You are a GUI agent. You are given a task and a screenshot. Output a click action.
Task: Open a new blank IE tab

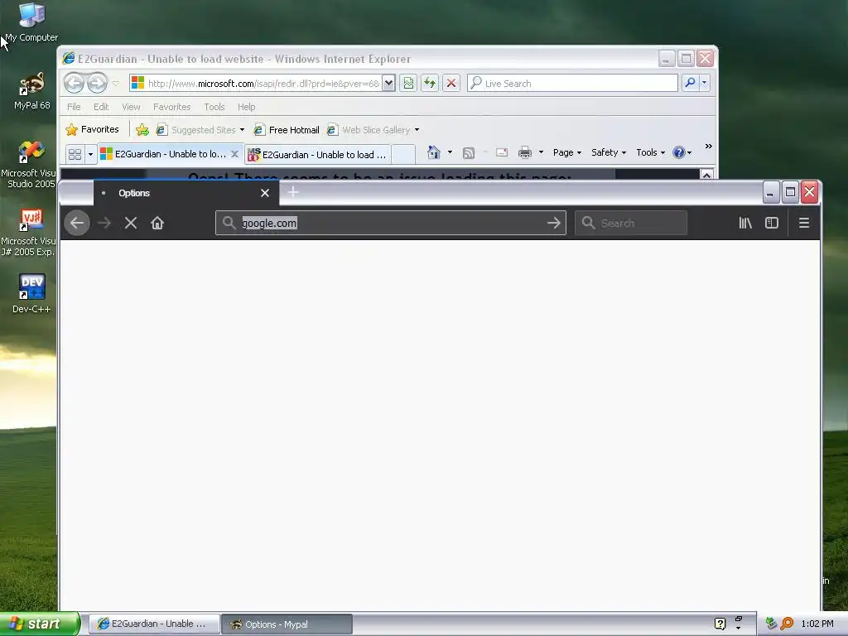403,155
